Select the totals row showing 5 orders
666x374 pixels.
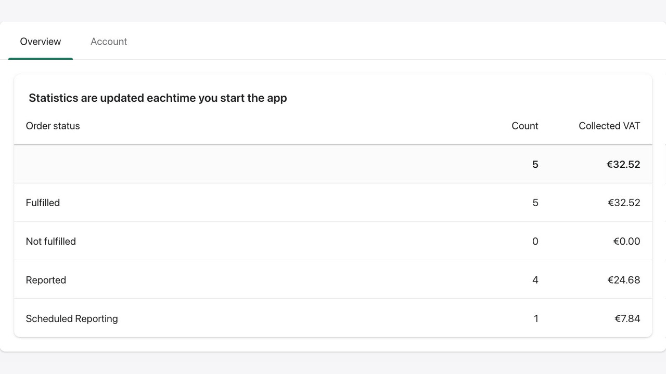click(333, 164)
